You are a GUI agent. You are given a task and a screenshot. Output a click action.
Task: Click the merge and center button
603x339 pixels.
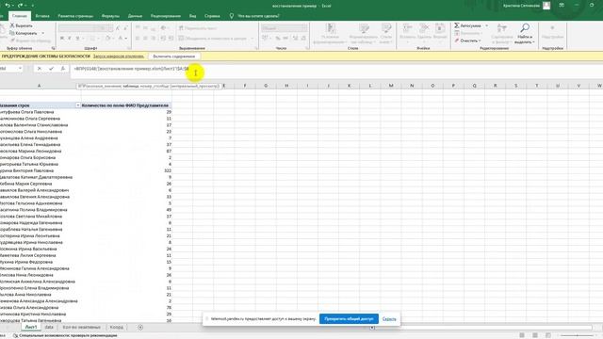click(213, 38)
